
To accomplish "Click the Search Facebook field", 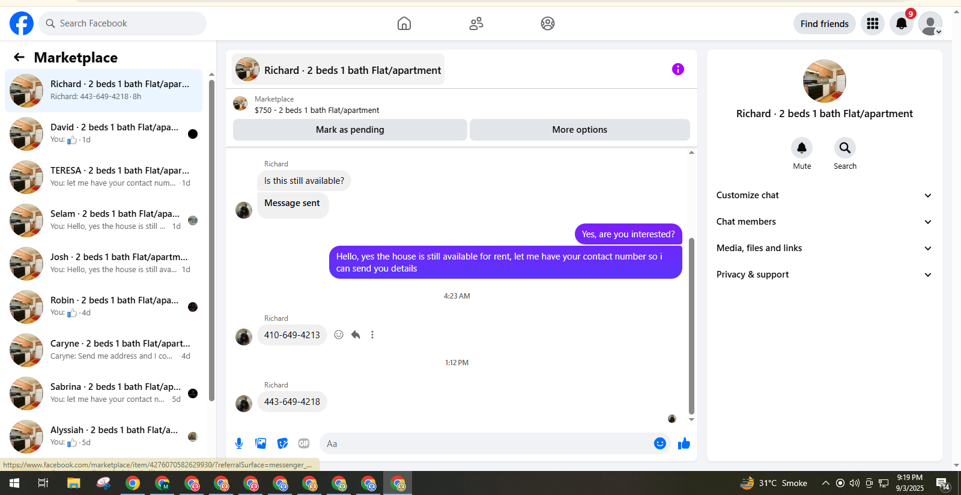I will tap(123, 23).
